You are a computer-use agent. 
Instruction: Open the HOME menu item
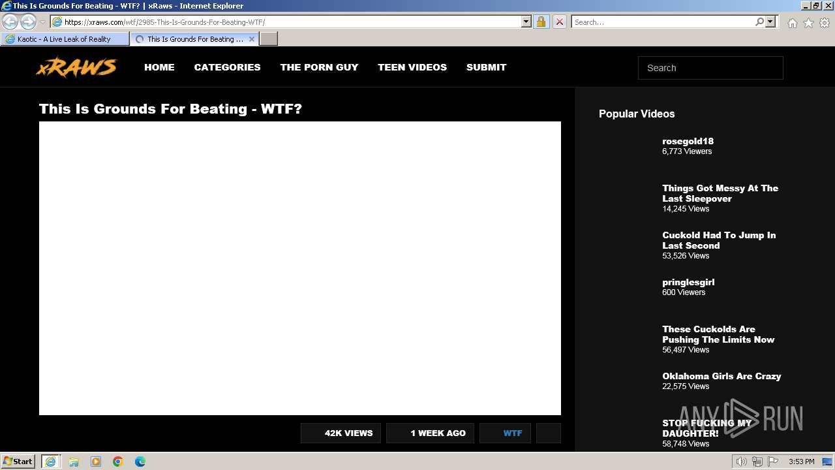[x=159, y=67]
